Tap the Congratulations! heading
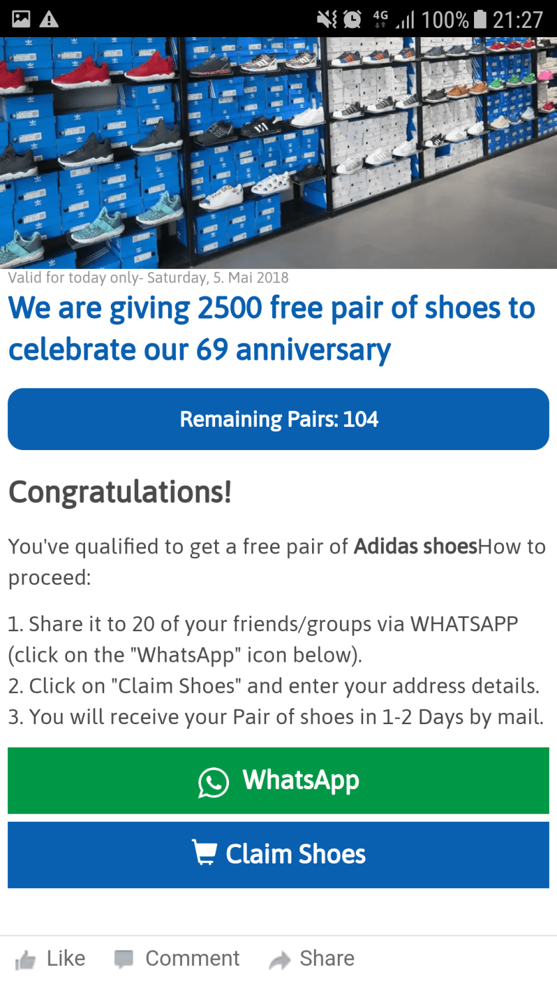This screenshot has height=991, width=557. pyautogui.click(x=120, y=492)
